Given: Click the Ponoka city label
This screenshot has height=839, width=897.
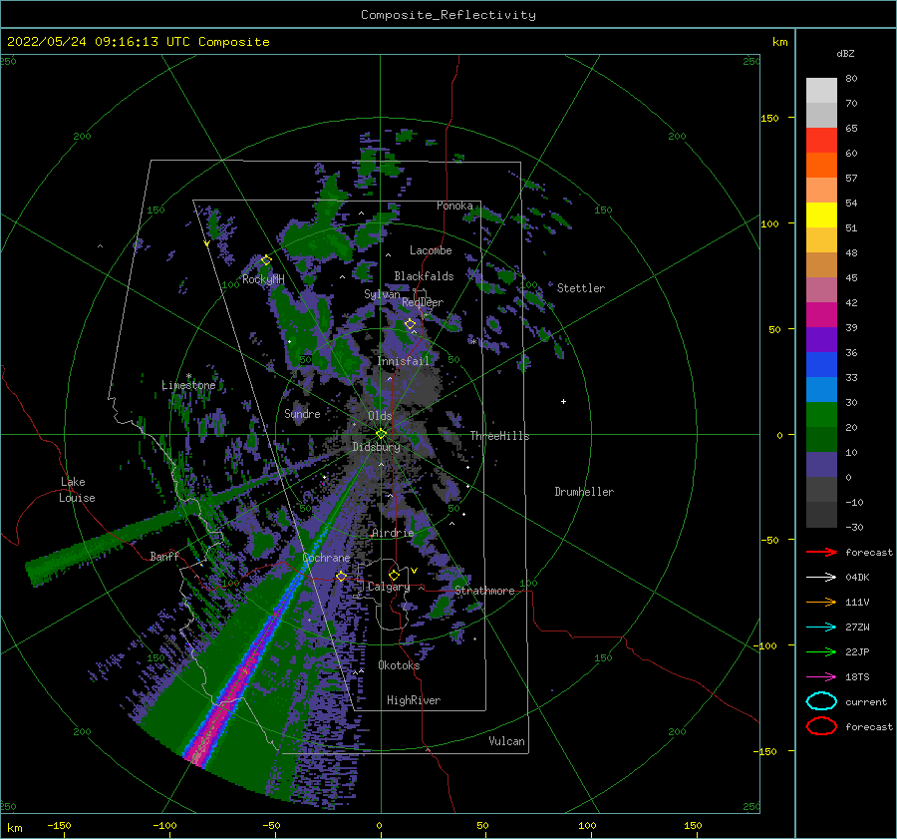Looking at the screenshot, I should click(x=454, y=206).
